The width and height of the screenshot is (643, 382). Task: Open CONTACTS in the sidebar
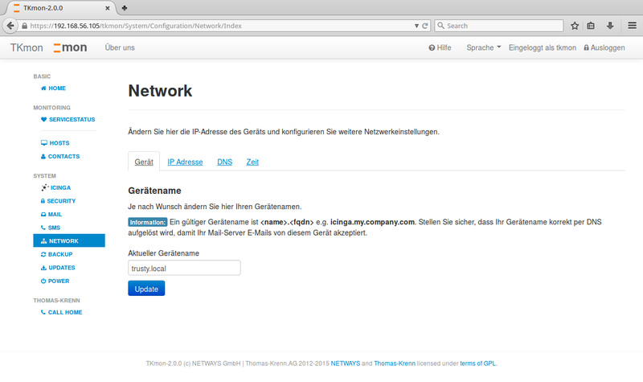coord(60,156)
